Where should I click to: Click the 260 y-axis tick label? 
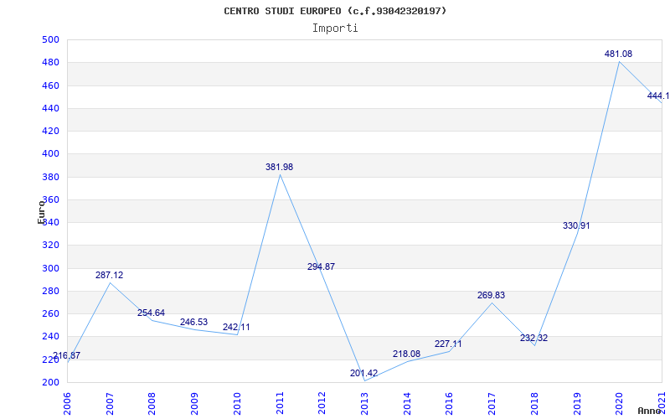click(50, 313)
